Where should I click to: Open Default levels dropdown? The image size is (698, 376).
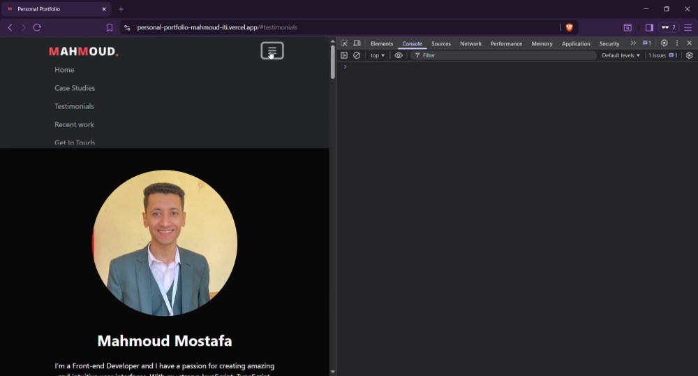(621, 55)
